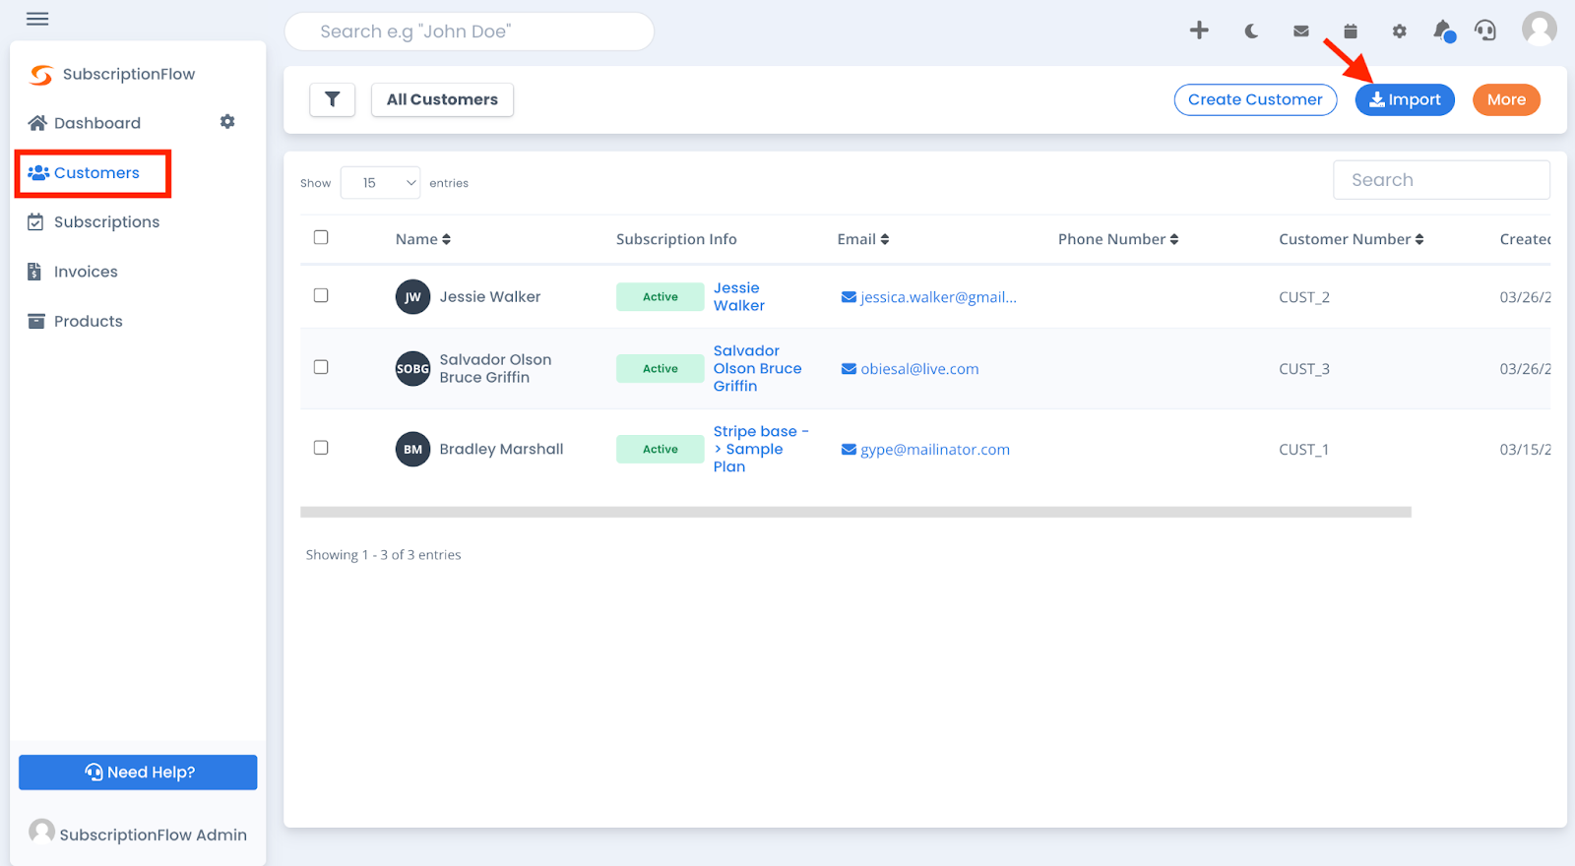Image resolution: width=1575 pixels, height=866 pixels.
Task: Check the Salvador Olson row checkbox
Action: point(321,367)
